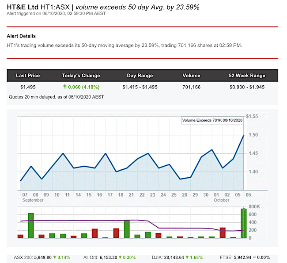
Task: Click the 52 week range $0.930 - $1.945
Action: tap(247, 87)
